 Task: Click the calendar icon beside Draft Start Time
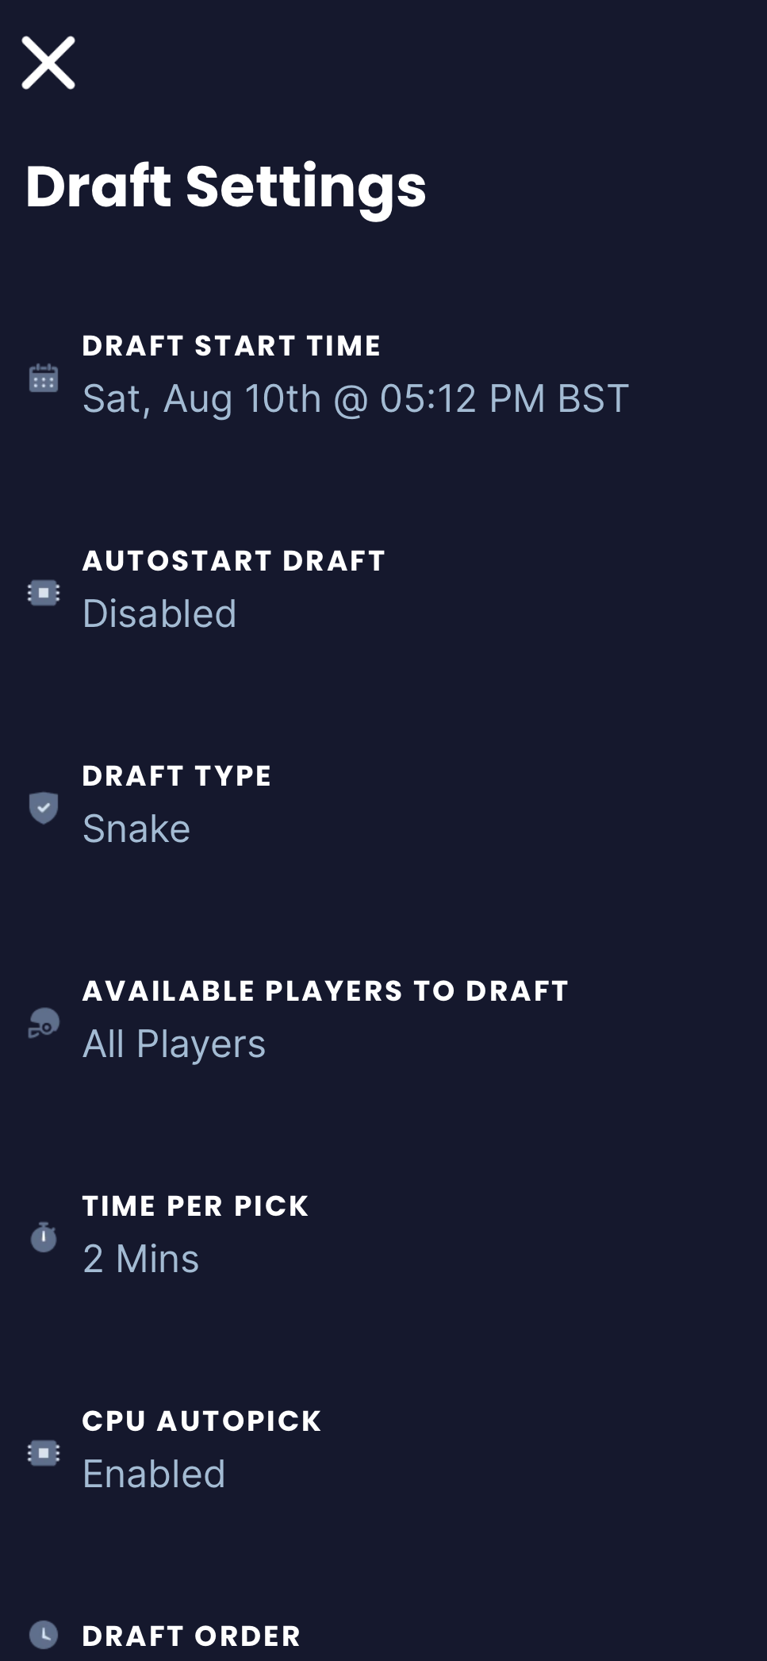pos(44,378)
